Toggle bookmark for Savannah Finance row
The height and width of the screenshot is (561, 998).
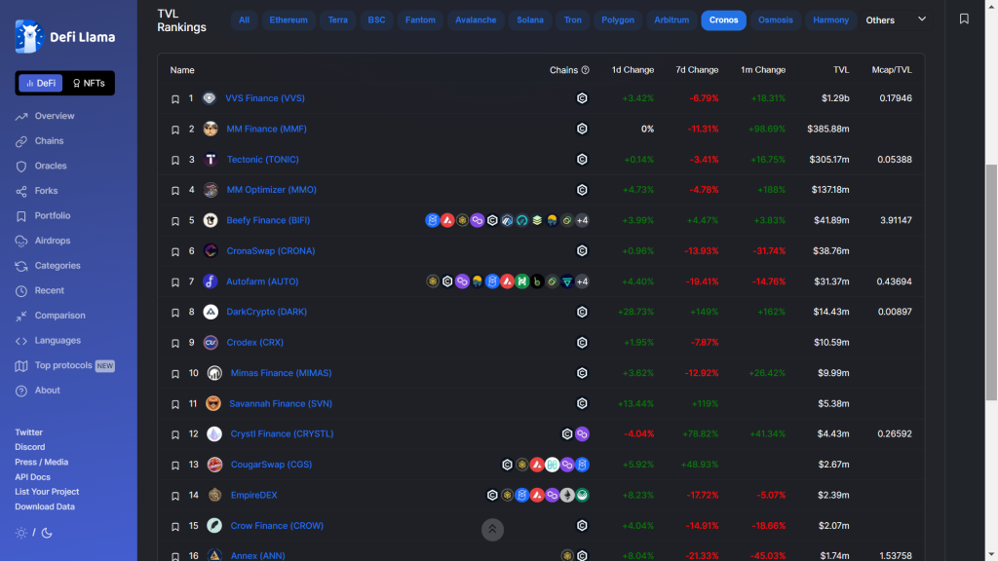(175, 404)
